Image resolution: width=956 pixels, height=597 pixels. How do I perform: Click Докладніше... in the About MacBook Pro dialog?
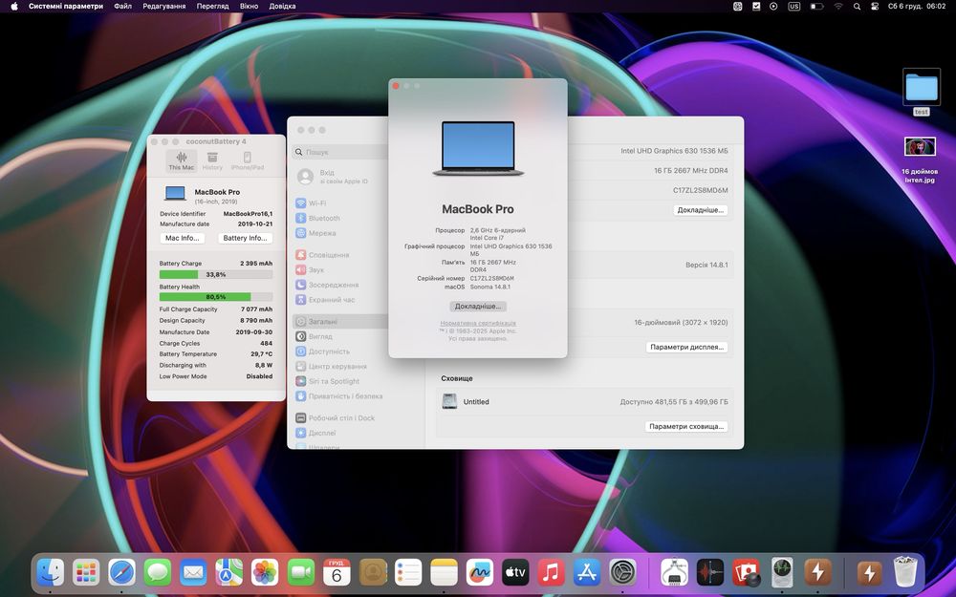tap(478, 307)
